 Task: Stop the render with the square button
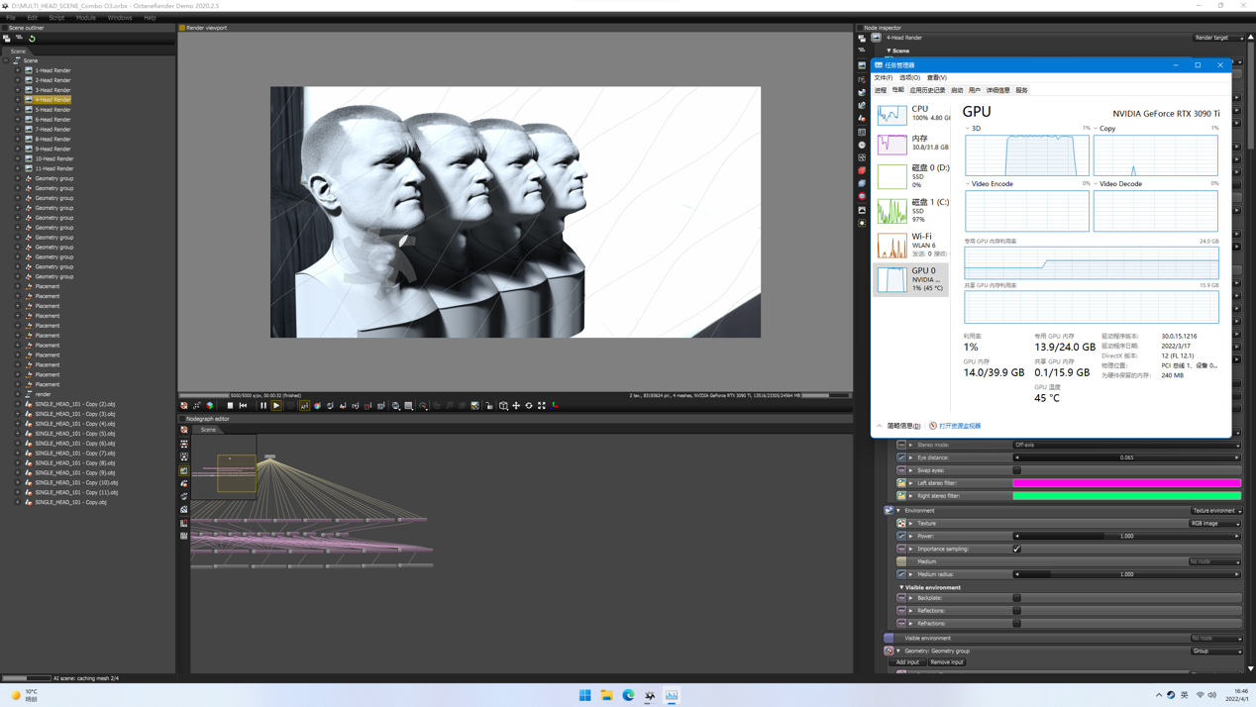(230, 406)
